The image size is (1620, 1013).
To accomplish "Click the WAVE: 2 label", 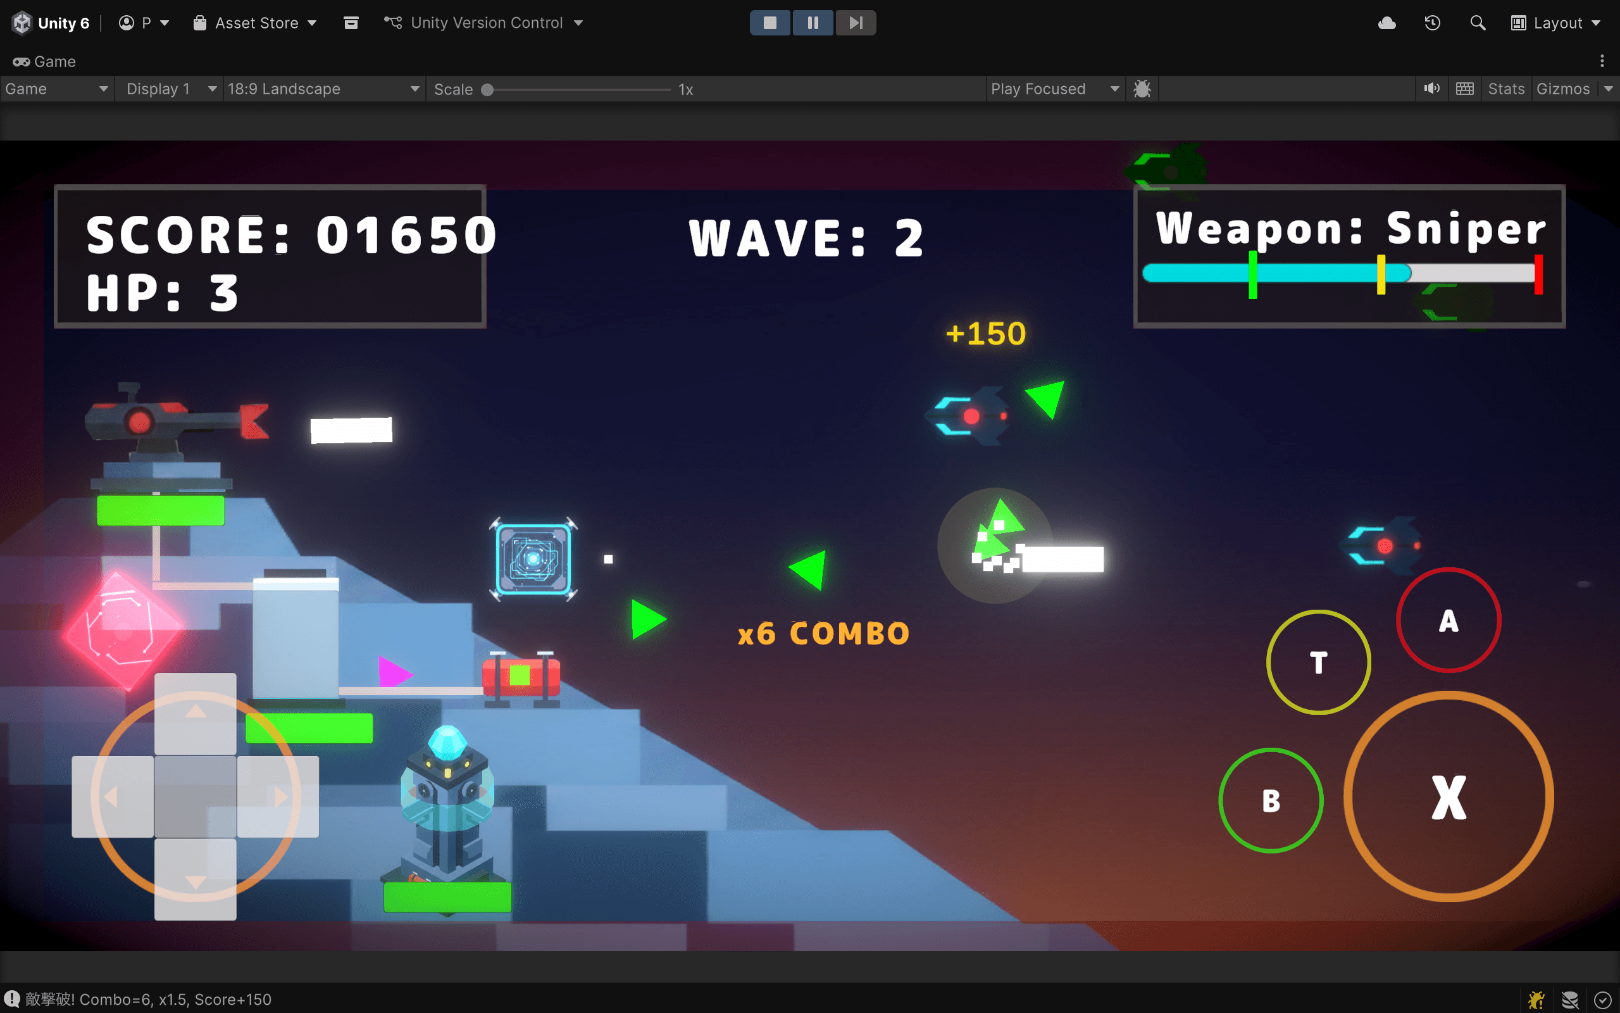I will 807,238.
